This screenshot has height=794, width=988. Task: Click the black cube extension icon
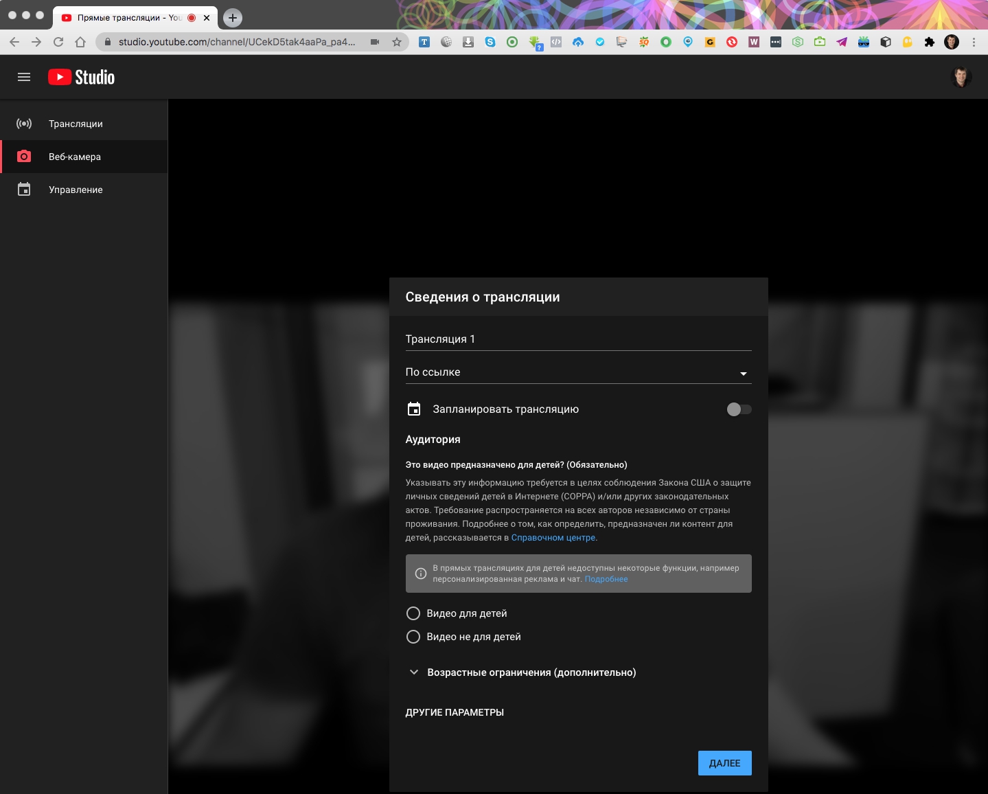pyautogui.click(x=886, y=42)
